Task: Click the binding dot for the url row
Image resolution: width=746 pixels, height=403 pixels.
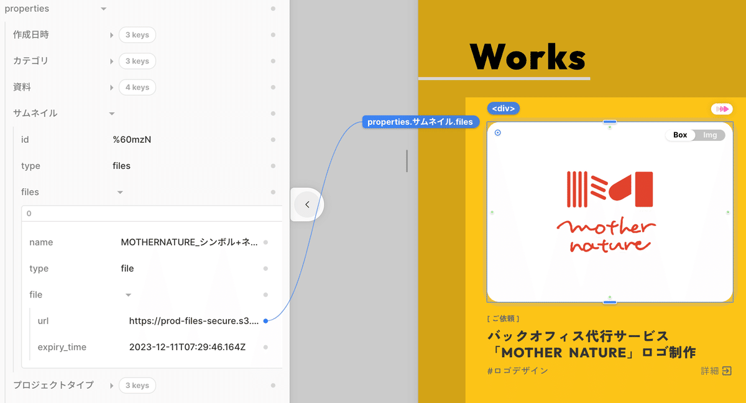Action: click(x=265, y=321)
